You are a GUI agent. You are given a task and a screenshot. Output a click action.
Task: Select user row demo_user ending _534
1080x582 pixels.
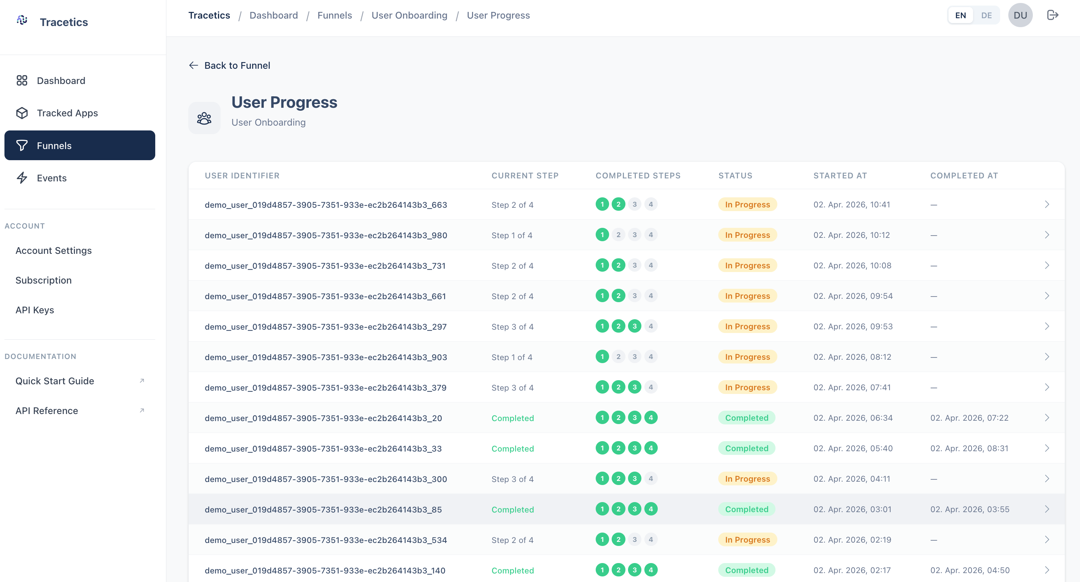click(627, 540)
